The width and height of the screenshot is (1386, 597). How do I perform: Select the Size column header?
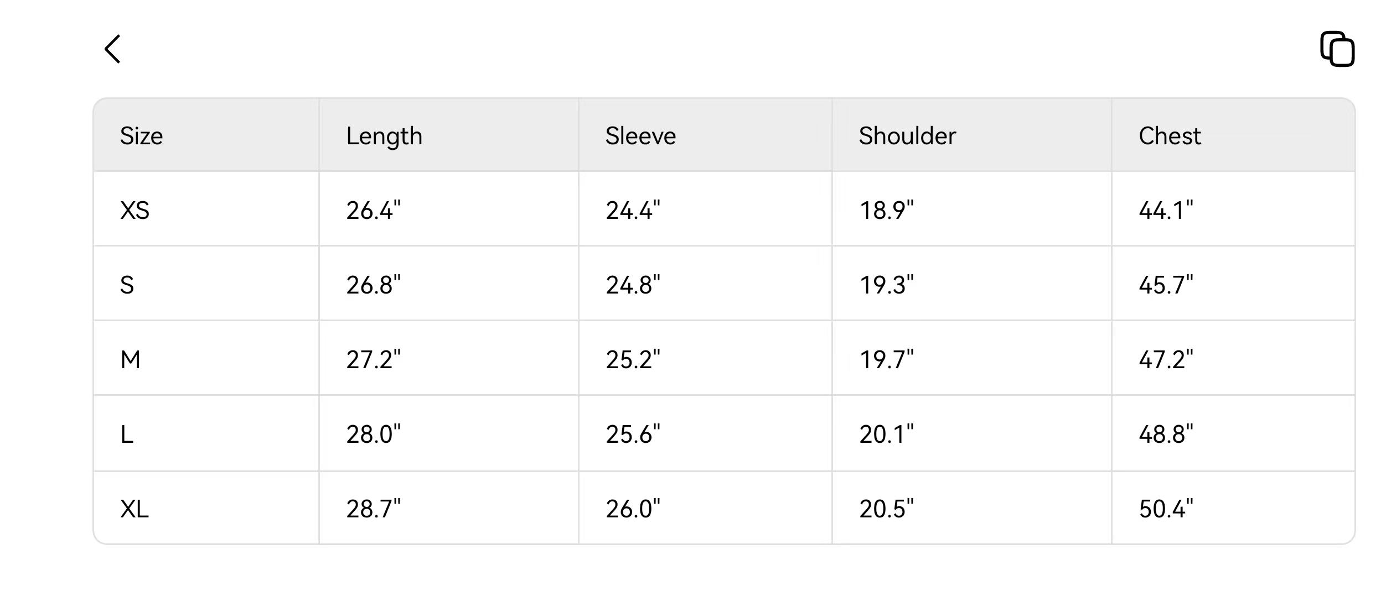[x=142, y=136]
